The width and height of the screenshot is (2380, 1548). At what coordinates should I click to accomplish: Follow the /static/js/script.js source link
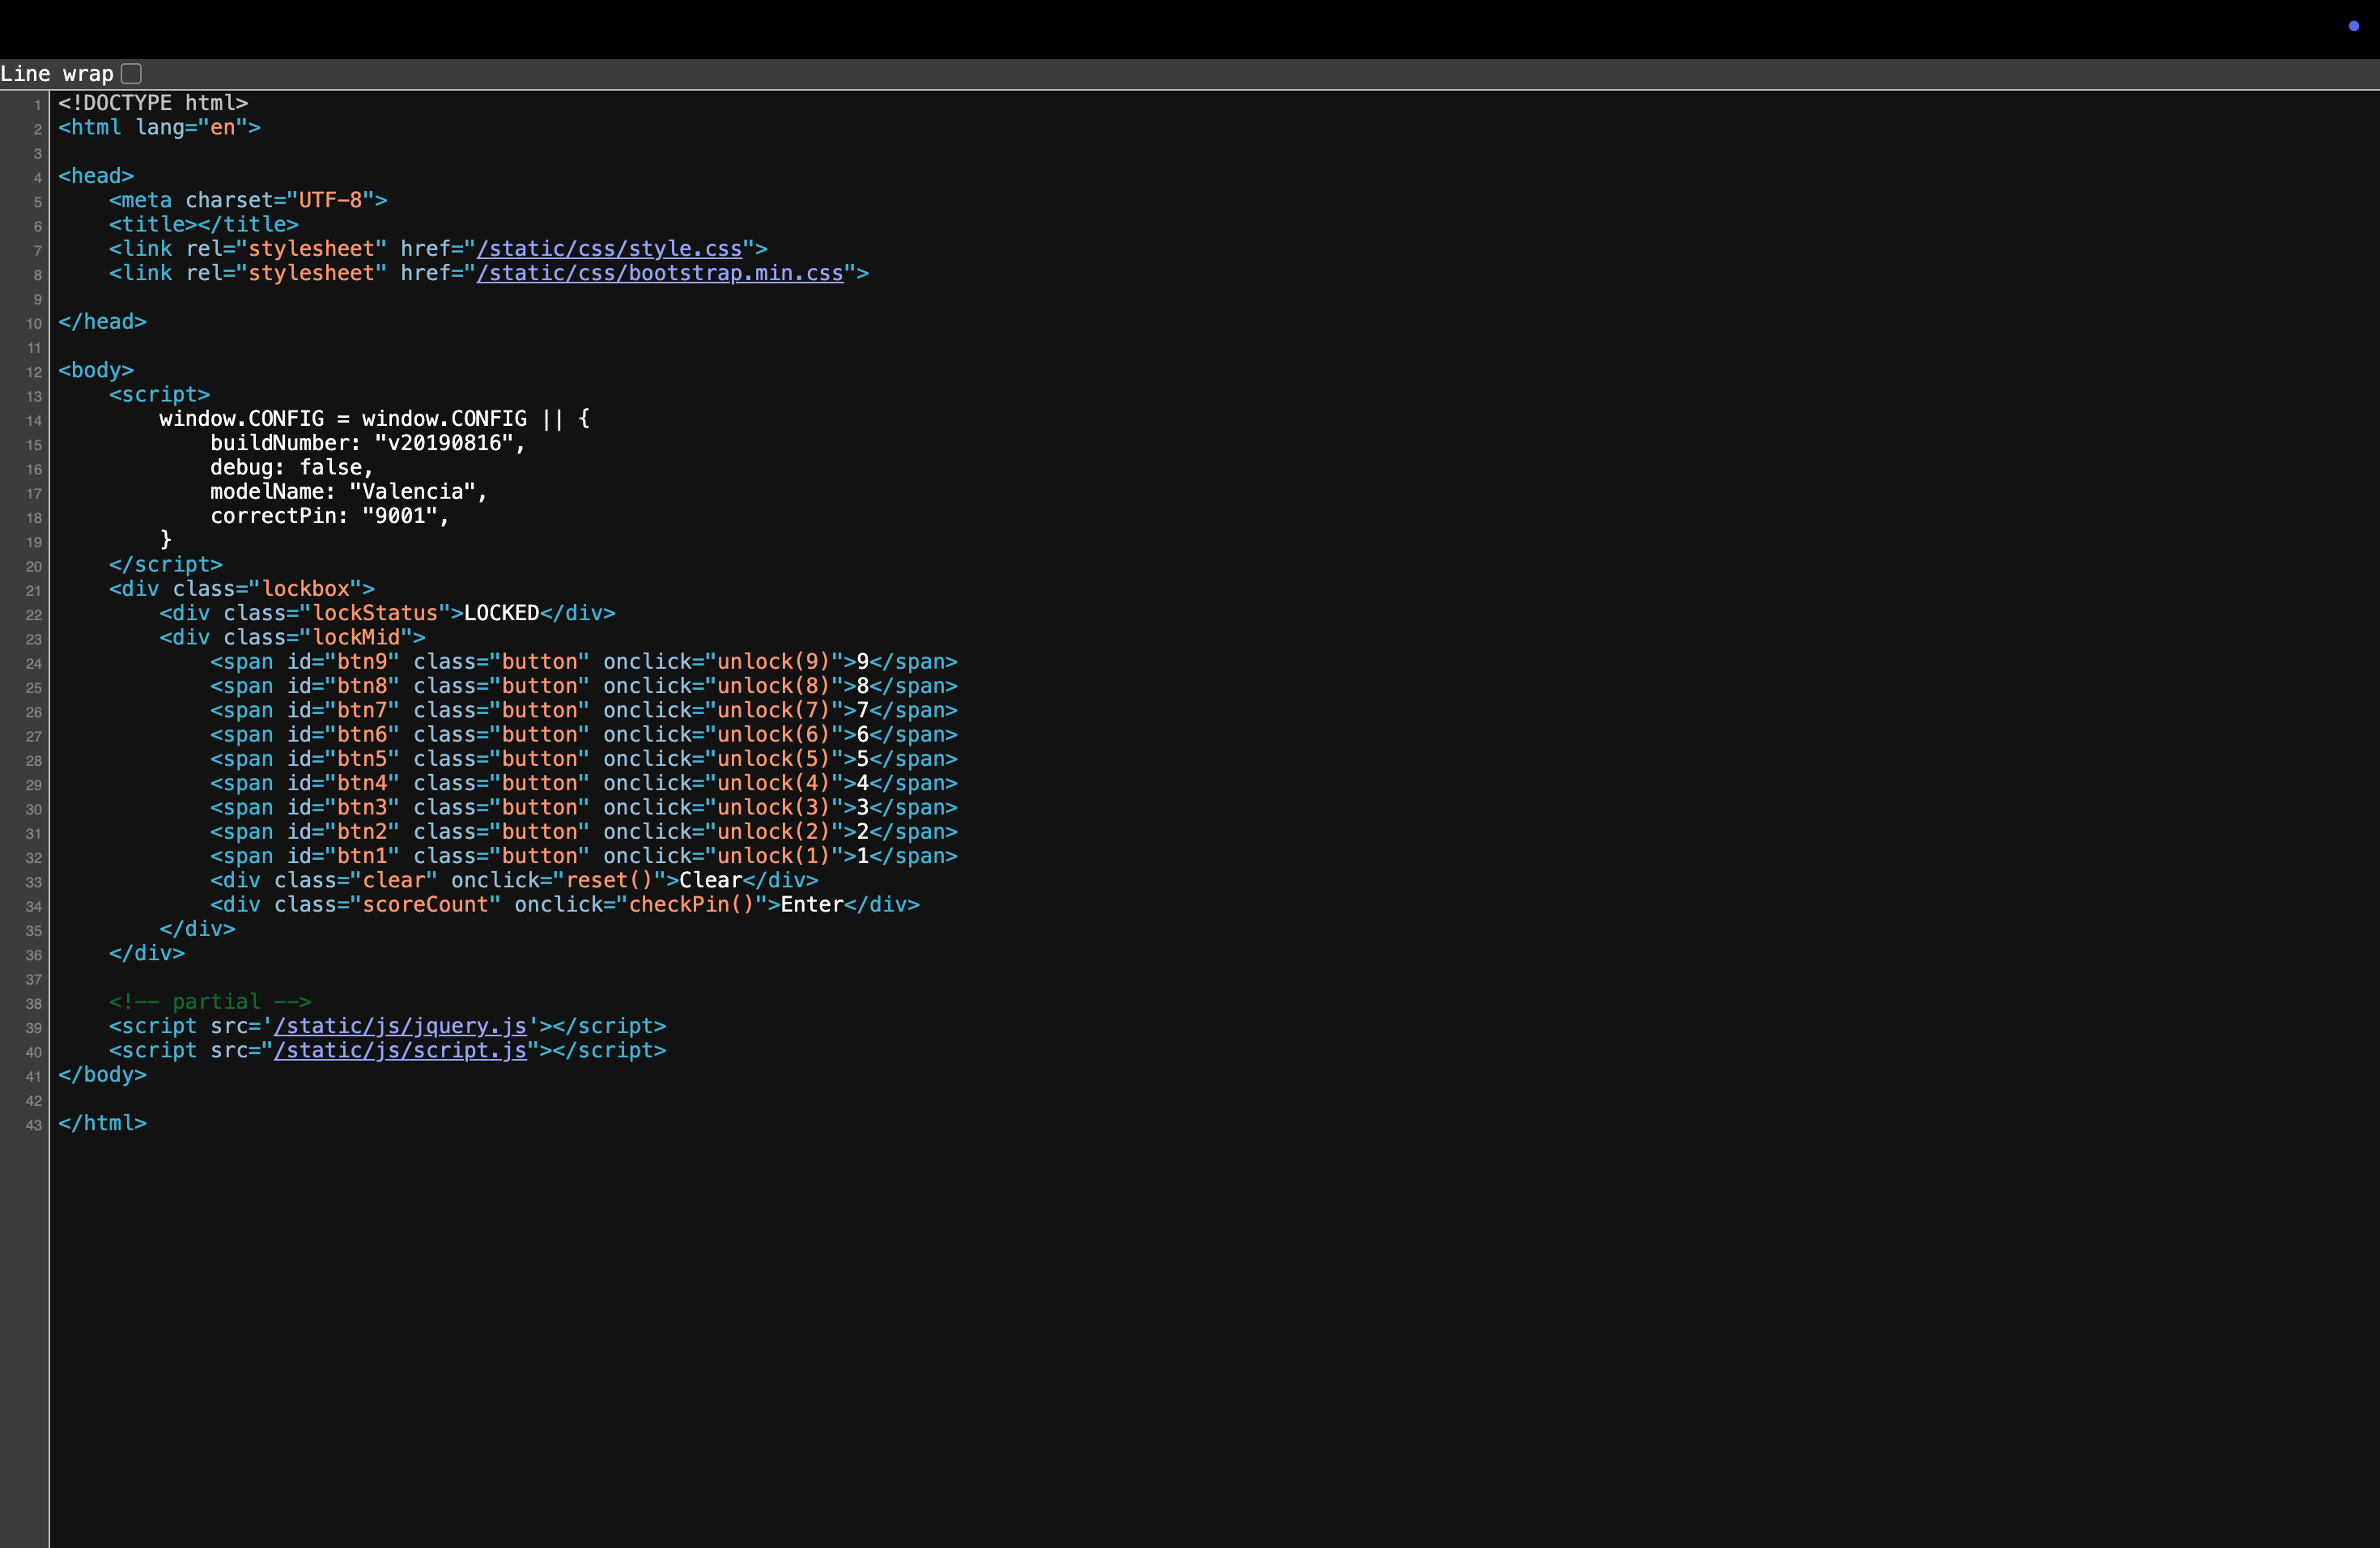(x=400, y=1050)
